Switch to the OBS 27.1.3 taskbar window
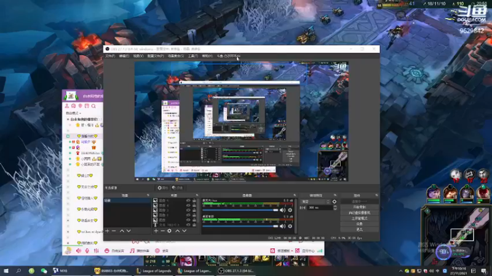492x276 pixels. (236, 270)
